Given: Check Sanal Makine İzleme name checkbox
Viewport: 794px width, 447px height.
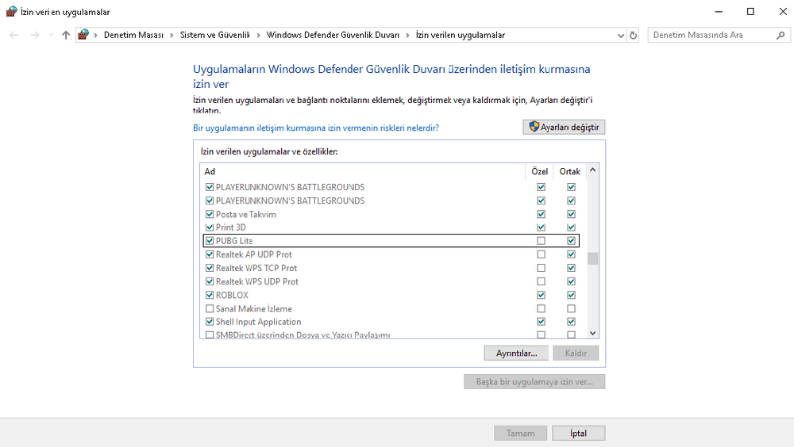Looking at the screenshot, I should tap(210, 308).
